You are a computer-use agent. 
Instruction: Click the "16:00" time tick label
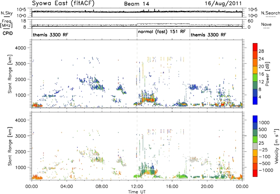[x=172, y=187]
